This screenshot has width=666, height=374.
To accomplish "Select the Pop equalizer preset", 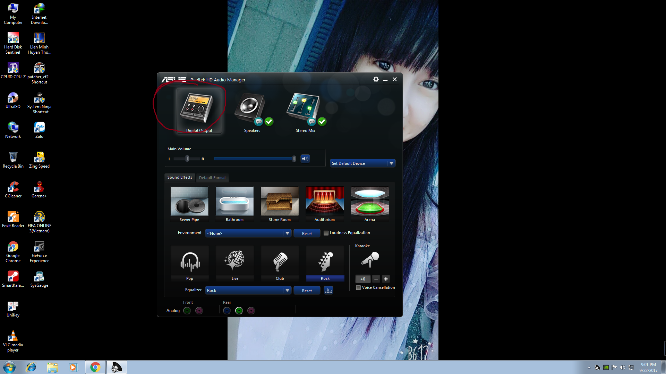I will coord(190,262).
